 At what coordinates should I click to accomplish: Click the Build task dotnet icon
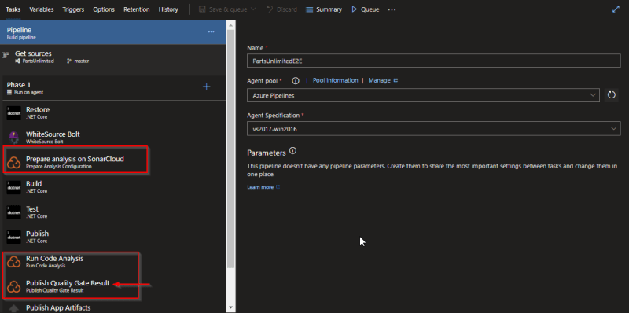(14, 187)
